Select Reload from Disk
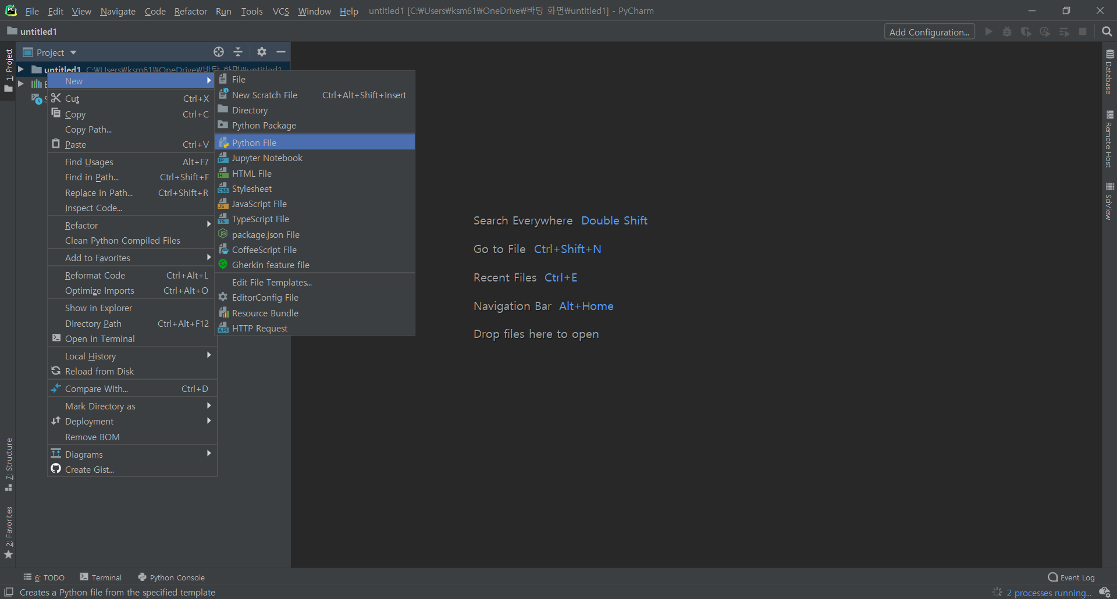 132,371
